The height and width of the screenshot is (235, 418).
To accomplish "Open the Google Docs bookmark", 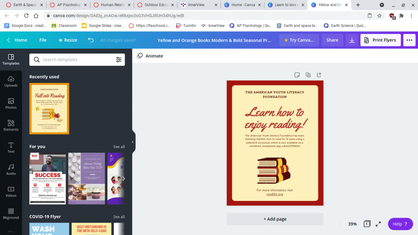I will coord(25,25).
